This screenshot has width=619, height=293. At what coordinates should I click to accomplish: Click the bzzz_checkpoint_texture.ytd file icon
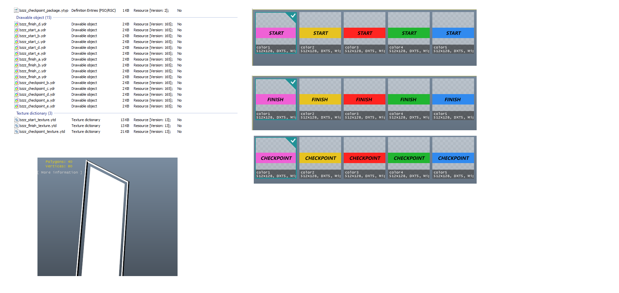point(16,132)
